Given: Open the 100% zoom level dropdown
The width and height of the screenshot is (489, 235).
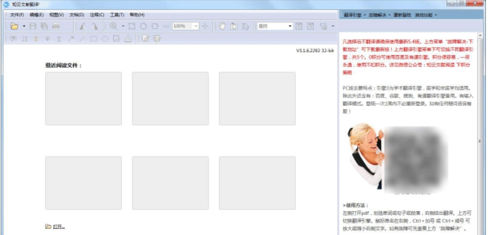Looking at the screenshot, I should click(x=196, y=26).
